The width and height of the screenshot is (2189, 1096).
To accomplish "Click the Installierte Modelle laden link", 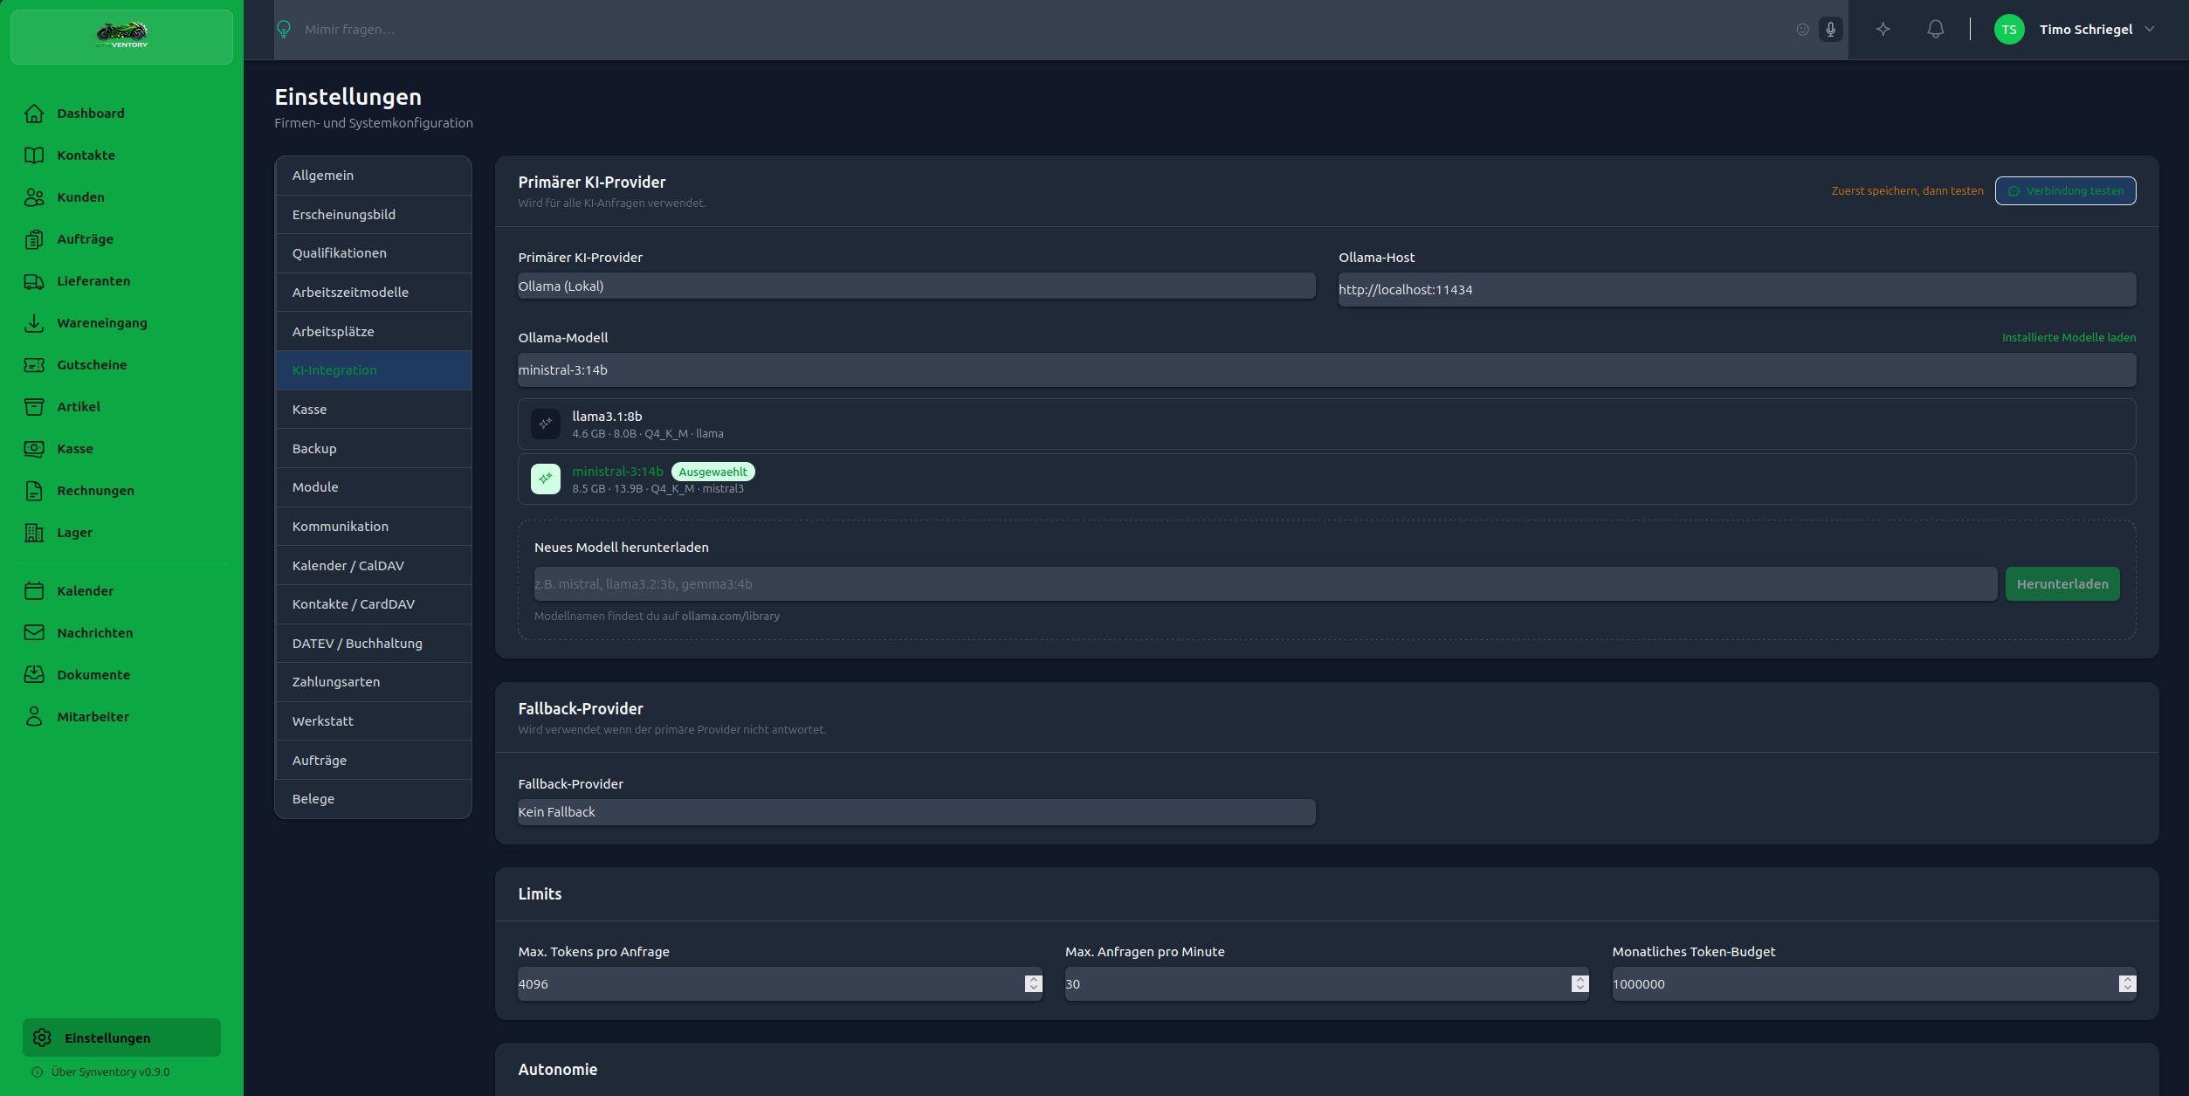I will click(2068, 338).
